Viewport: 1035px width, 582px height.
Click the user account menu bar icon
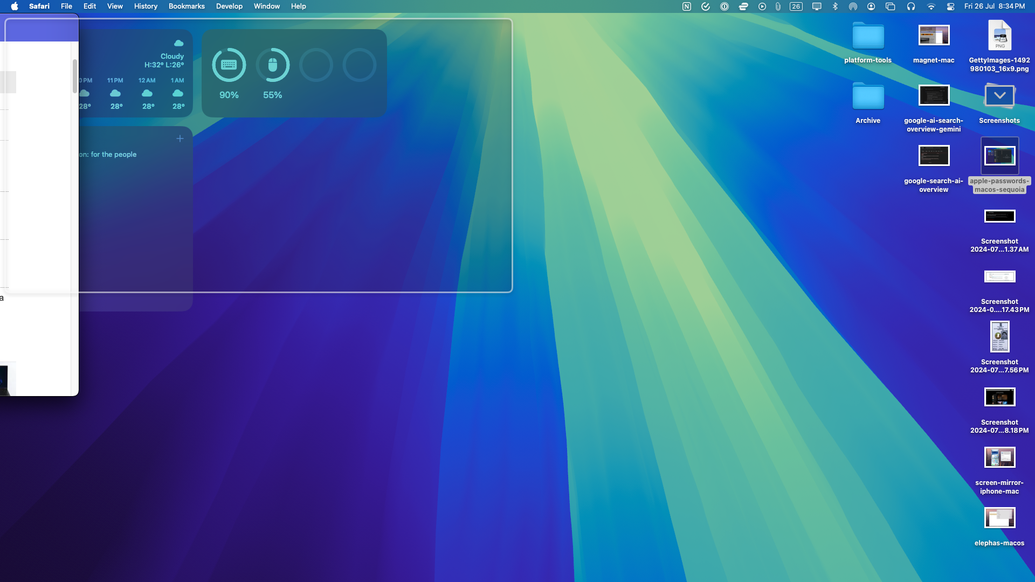[871, 6]
